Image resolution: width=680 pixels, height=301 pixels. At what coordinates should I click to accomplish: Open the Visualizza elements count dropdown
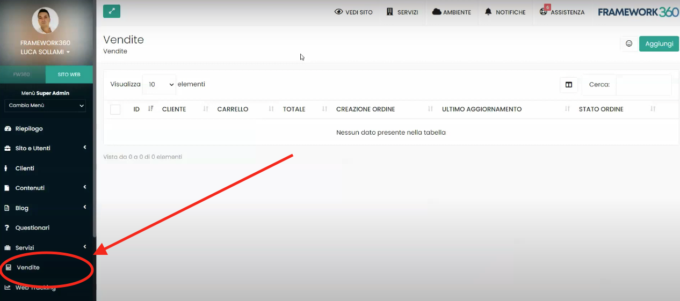click(x=159, y=85)
